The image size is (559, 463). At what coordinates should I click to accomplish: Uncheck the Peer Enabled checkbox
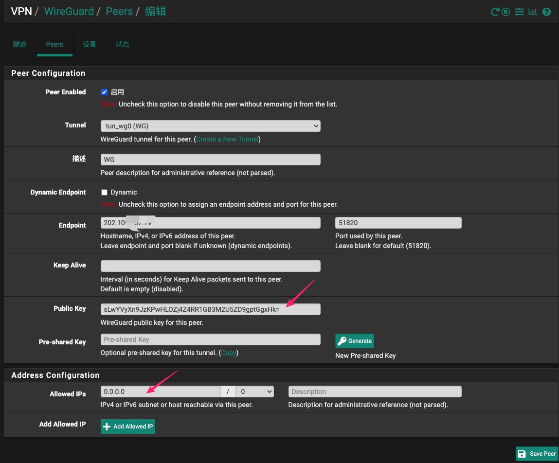104,92
